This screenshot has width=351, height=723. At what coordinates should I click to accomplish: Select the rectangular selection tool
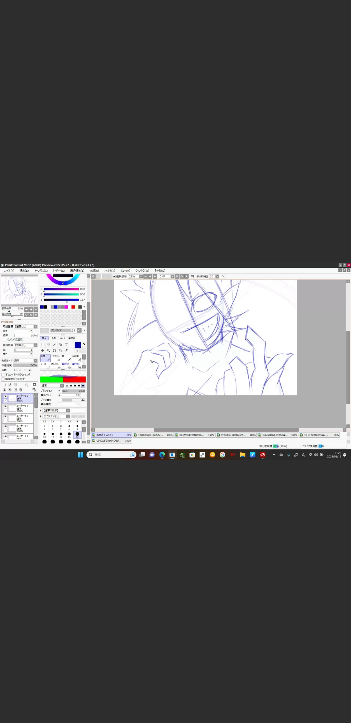point(43,345)
